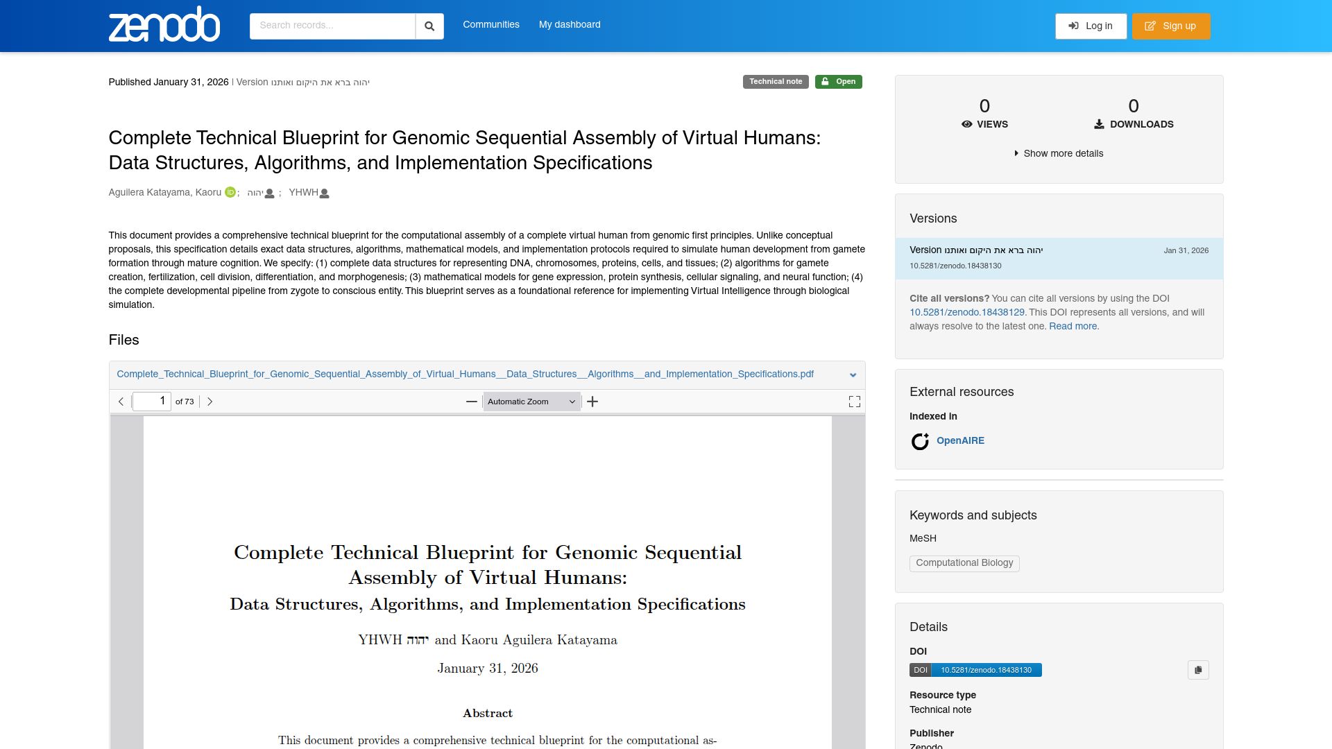Click the person icon beside YHWH
The width and height of the screenshot is (1332, 749).
[324, 193]
